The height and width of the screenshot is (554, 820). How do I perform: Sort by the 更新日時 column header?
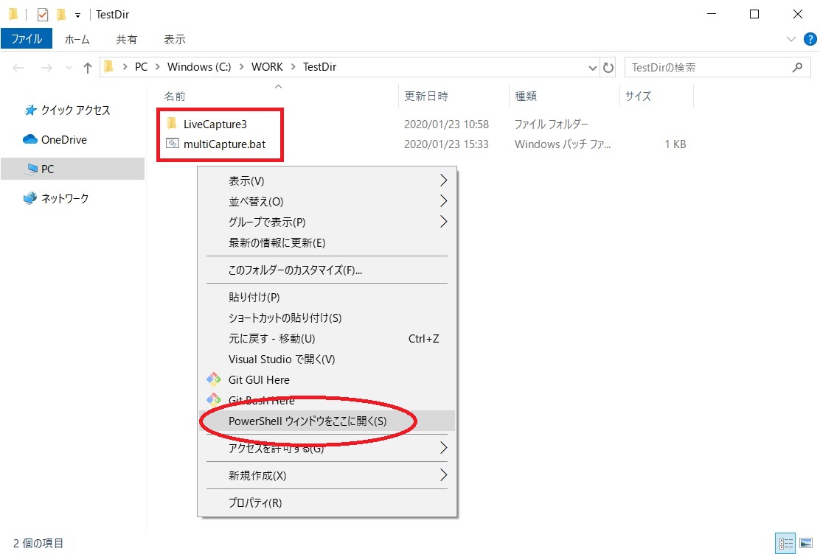[x=425, y=97]
